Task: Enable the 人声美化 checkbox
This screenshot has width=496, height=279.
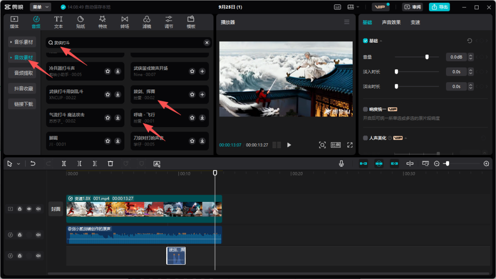Action: [366, 138]
